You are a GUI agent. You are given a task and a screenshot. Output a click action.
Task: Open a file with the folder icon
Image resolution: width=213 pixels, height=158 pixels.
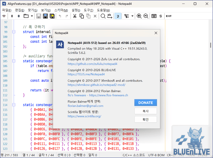point(26,16)
